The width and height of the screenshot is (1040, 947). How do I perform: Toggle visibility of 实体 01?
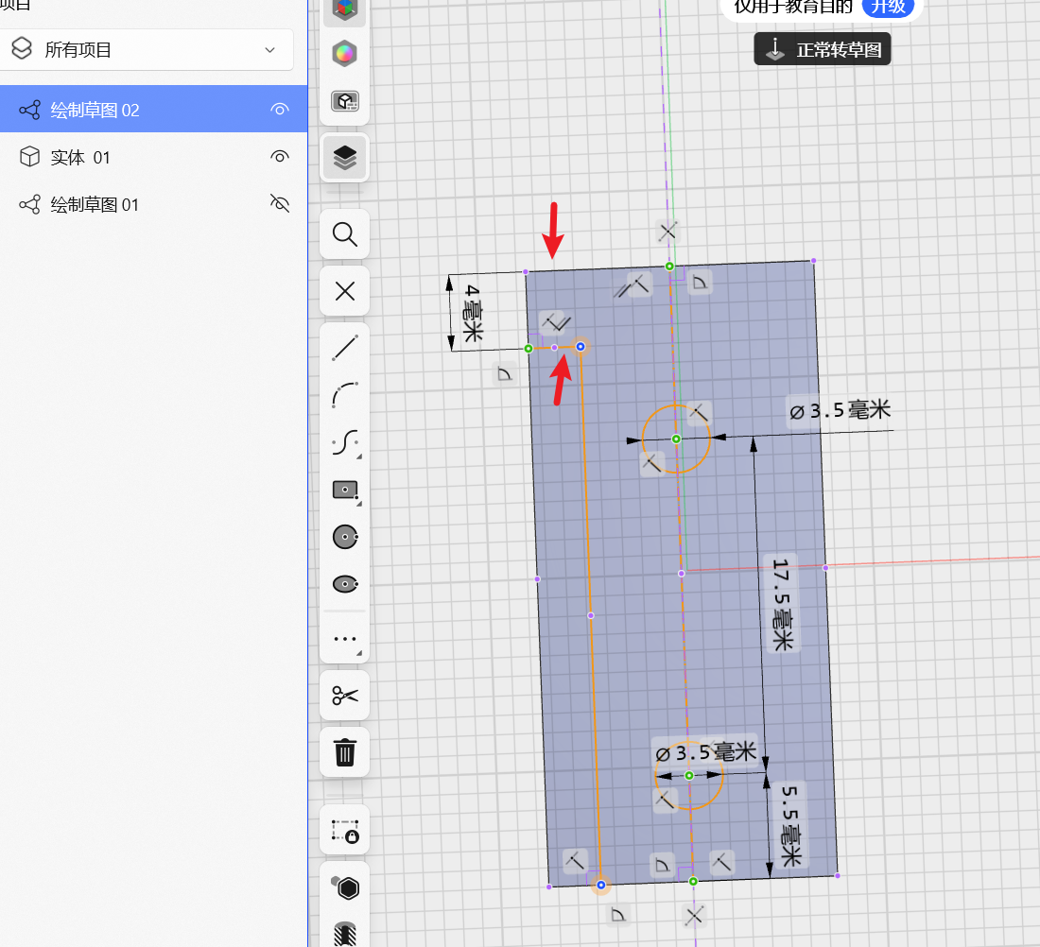[x=280, y=157]
